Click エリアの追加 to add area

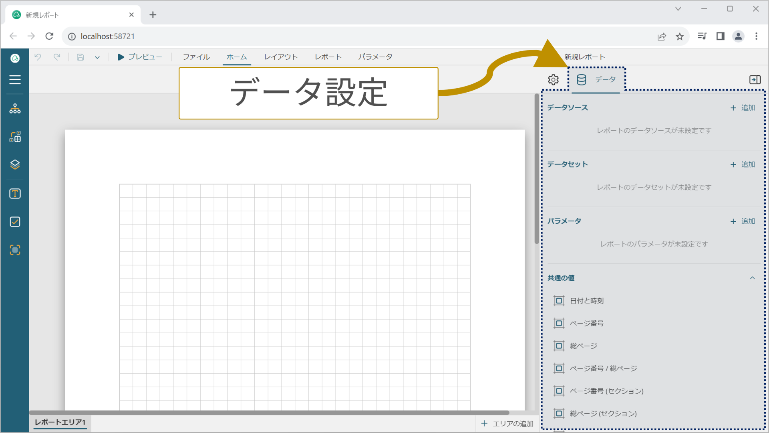click(507, 423)
